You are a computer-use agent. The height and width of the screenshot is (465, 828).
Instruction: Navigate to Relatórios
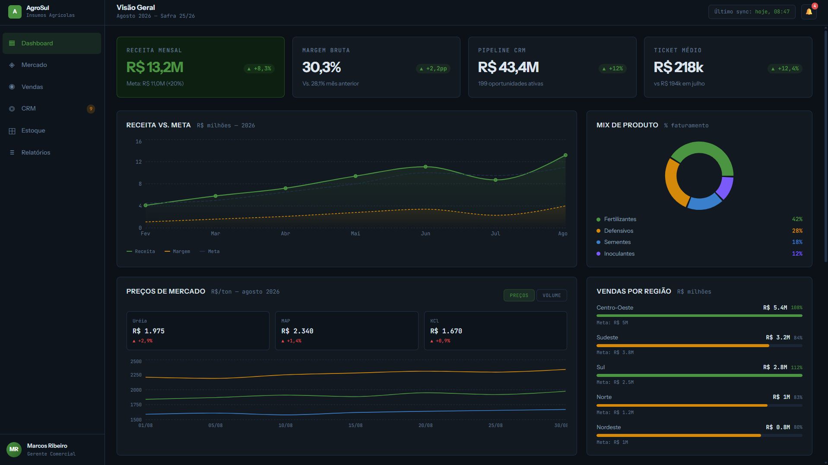52,152
